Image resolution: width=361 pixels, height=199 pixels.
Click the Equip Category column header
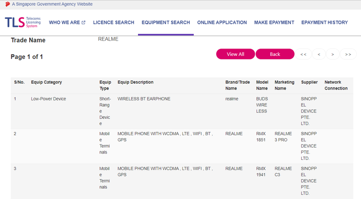(x=46, y=82)
